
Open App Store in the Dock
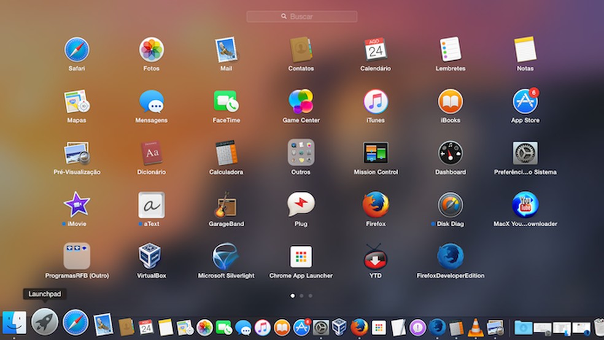pos(301,328)
